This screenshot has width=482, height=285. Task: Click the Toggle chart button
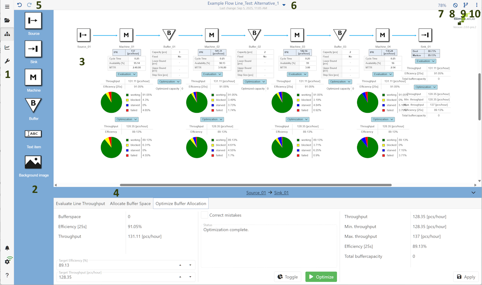pyautogui.click(x=288, y=277)
